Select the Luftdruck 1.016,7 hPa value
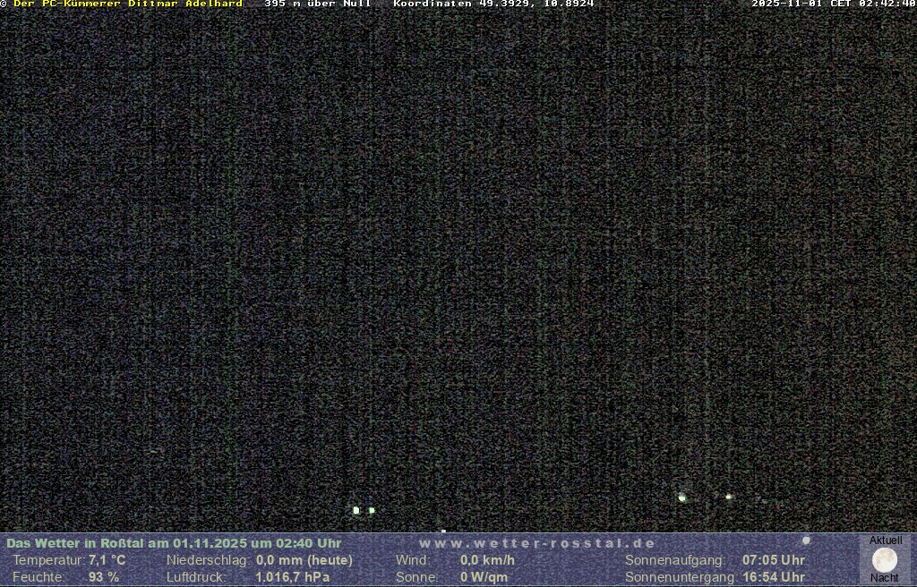Screen dimensions: 917x587 292,577
